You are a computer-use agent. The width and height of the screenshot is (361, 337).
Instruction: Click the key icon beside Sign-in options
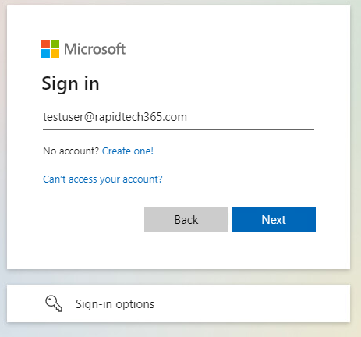[54, 303]
